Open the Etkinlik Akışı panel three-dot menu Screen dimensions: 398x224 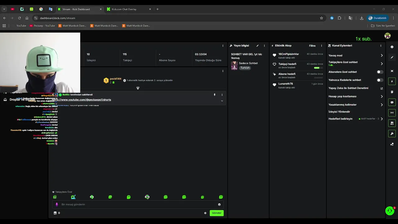322,46
